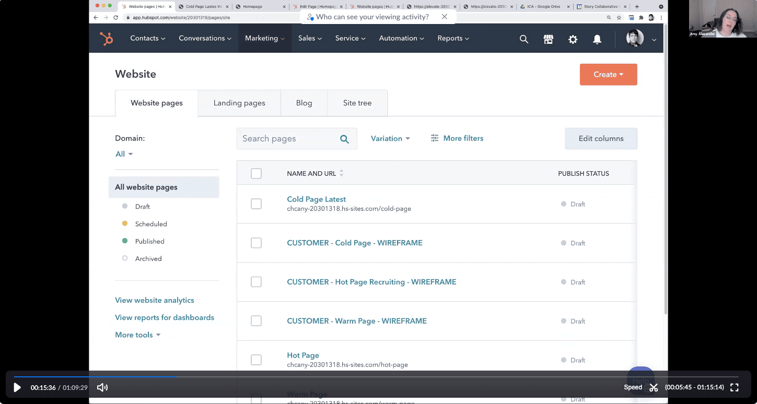The height and width of the screenshot is (404, 757).
Task: Click the browser forward arrow
Action: point(106,17)
